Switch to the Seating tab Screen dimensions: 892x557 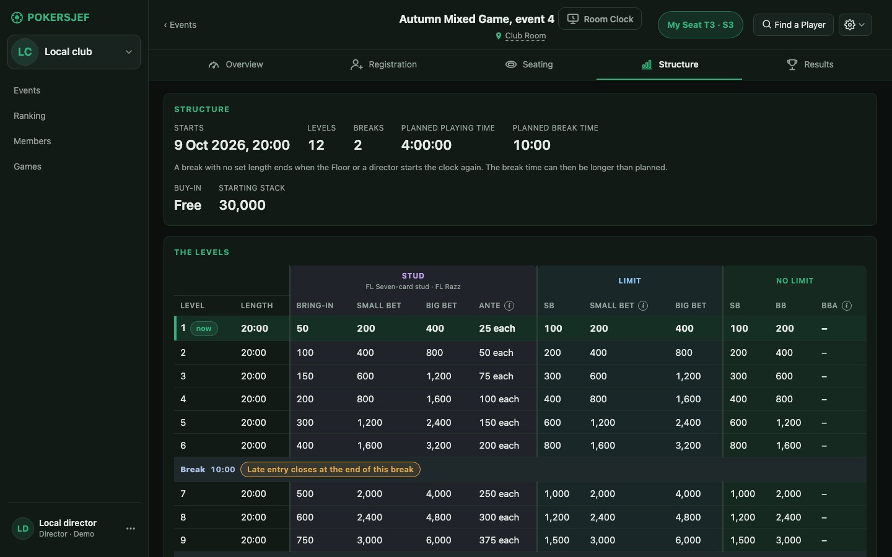click(528, 64)
